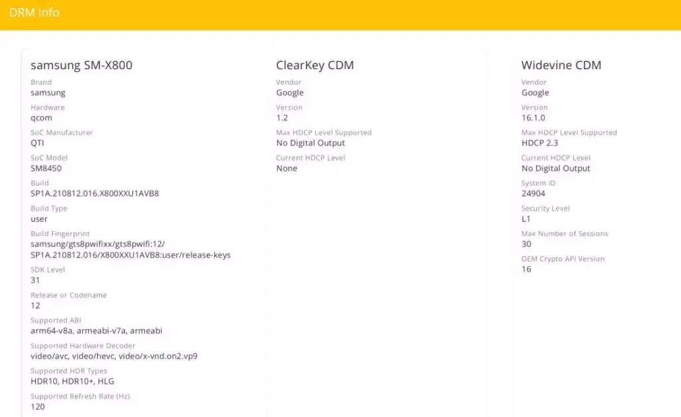Click the Brand value samsung
Viewport: 681px width, 417px height.
click(x=48, y=93)
